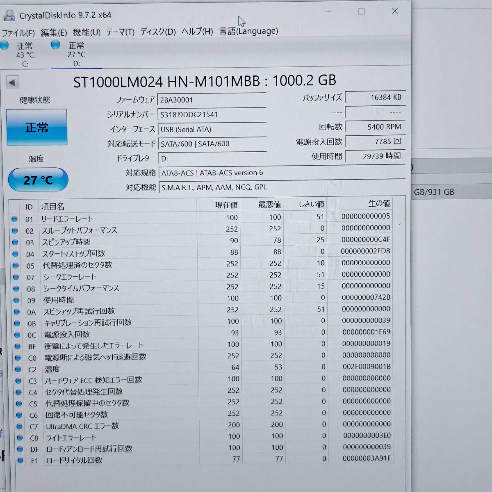This screenshot has width=492, height=492.
Task: Click the status dot for ID 09 使用時間
Action: [16, 301]
